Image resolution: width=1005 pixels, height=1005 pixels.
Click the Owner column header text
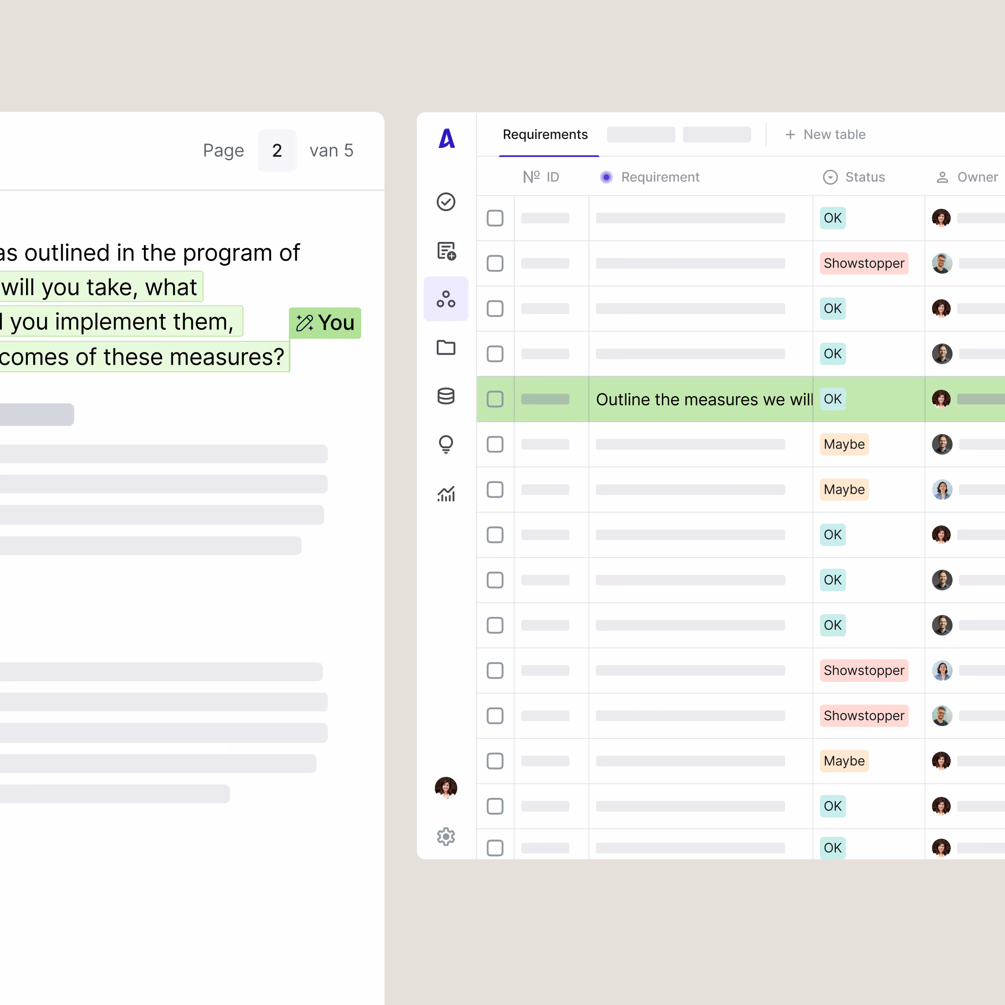pos(978,178)
